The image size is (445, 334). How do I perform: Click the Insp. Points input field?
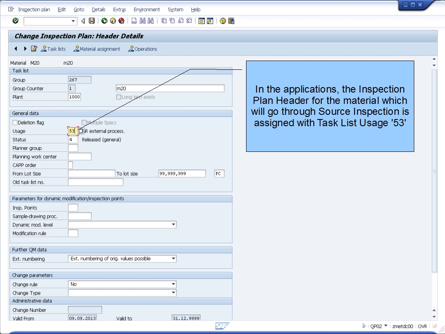pyautogui.click(x=73, y=207)
